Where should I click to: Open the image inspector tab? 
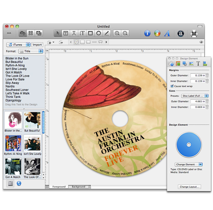(191, 64)
